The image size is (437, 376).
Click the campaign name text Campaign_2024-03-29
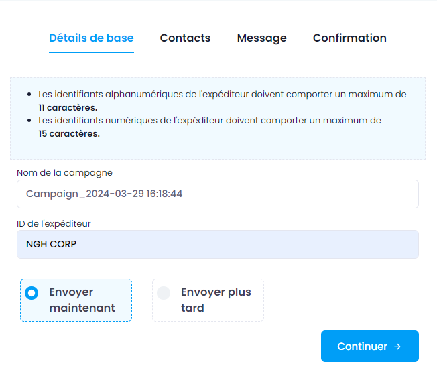coord(104,194)
